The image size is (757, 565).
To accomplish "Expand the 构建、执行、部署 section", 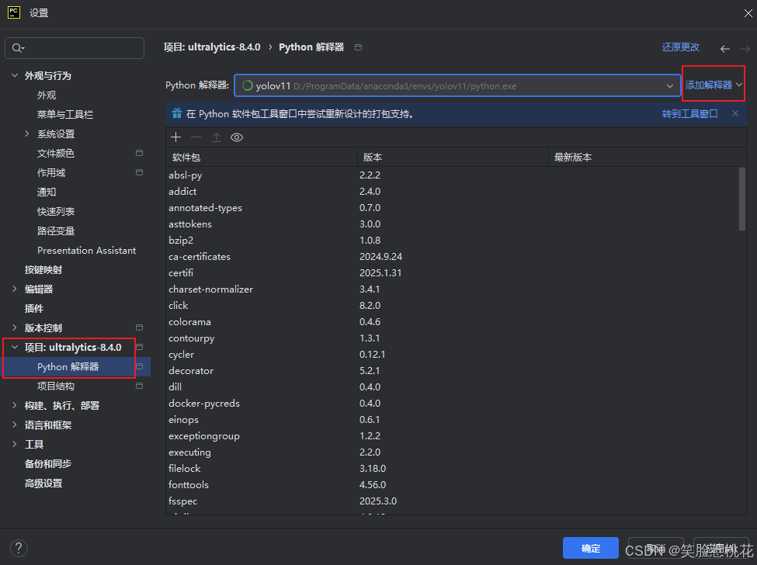I will point(15,405).
